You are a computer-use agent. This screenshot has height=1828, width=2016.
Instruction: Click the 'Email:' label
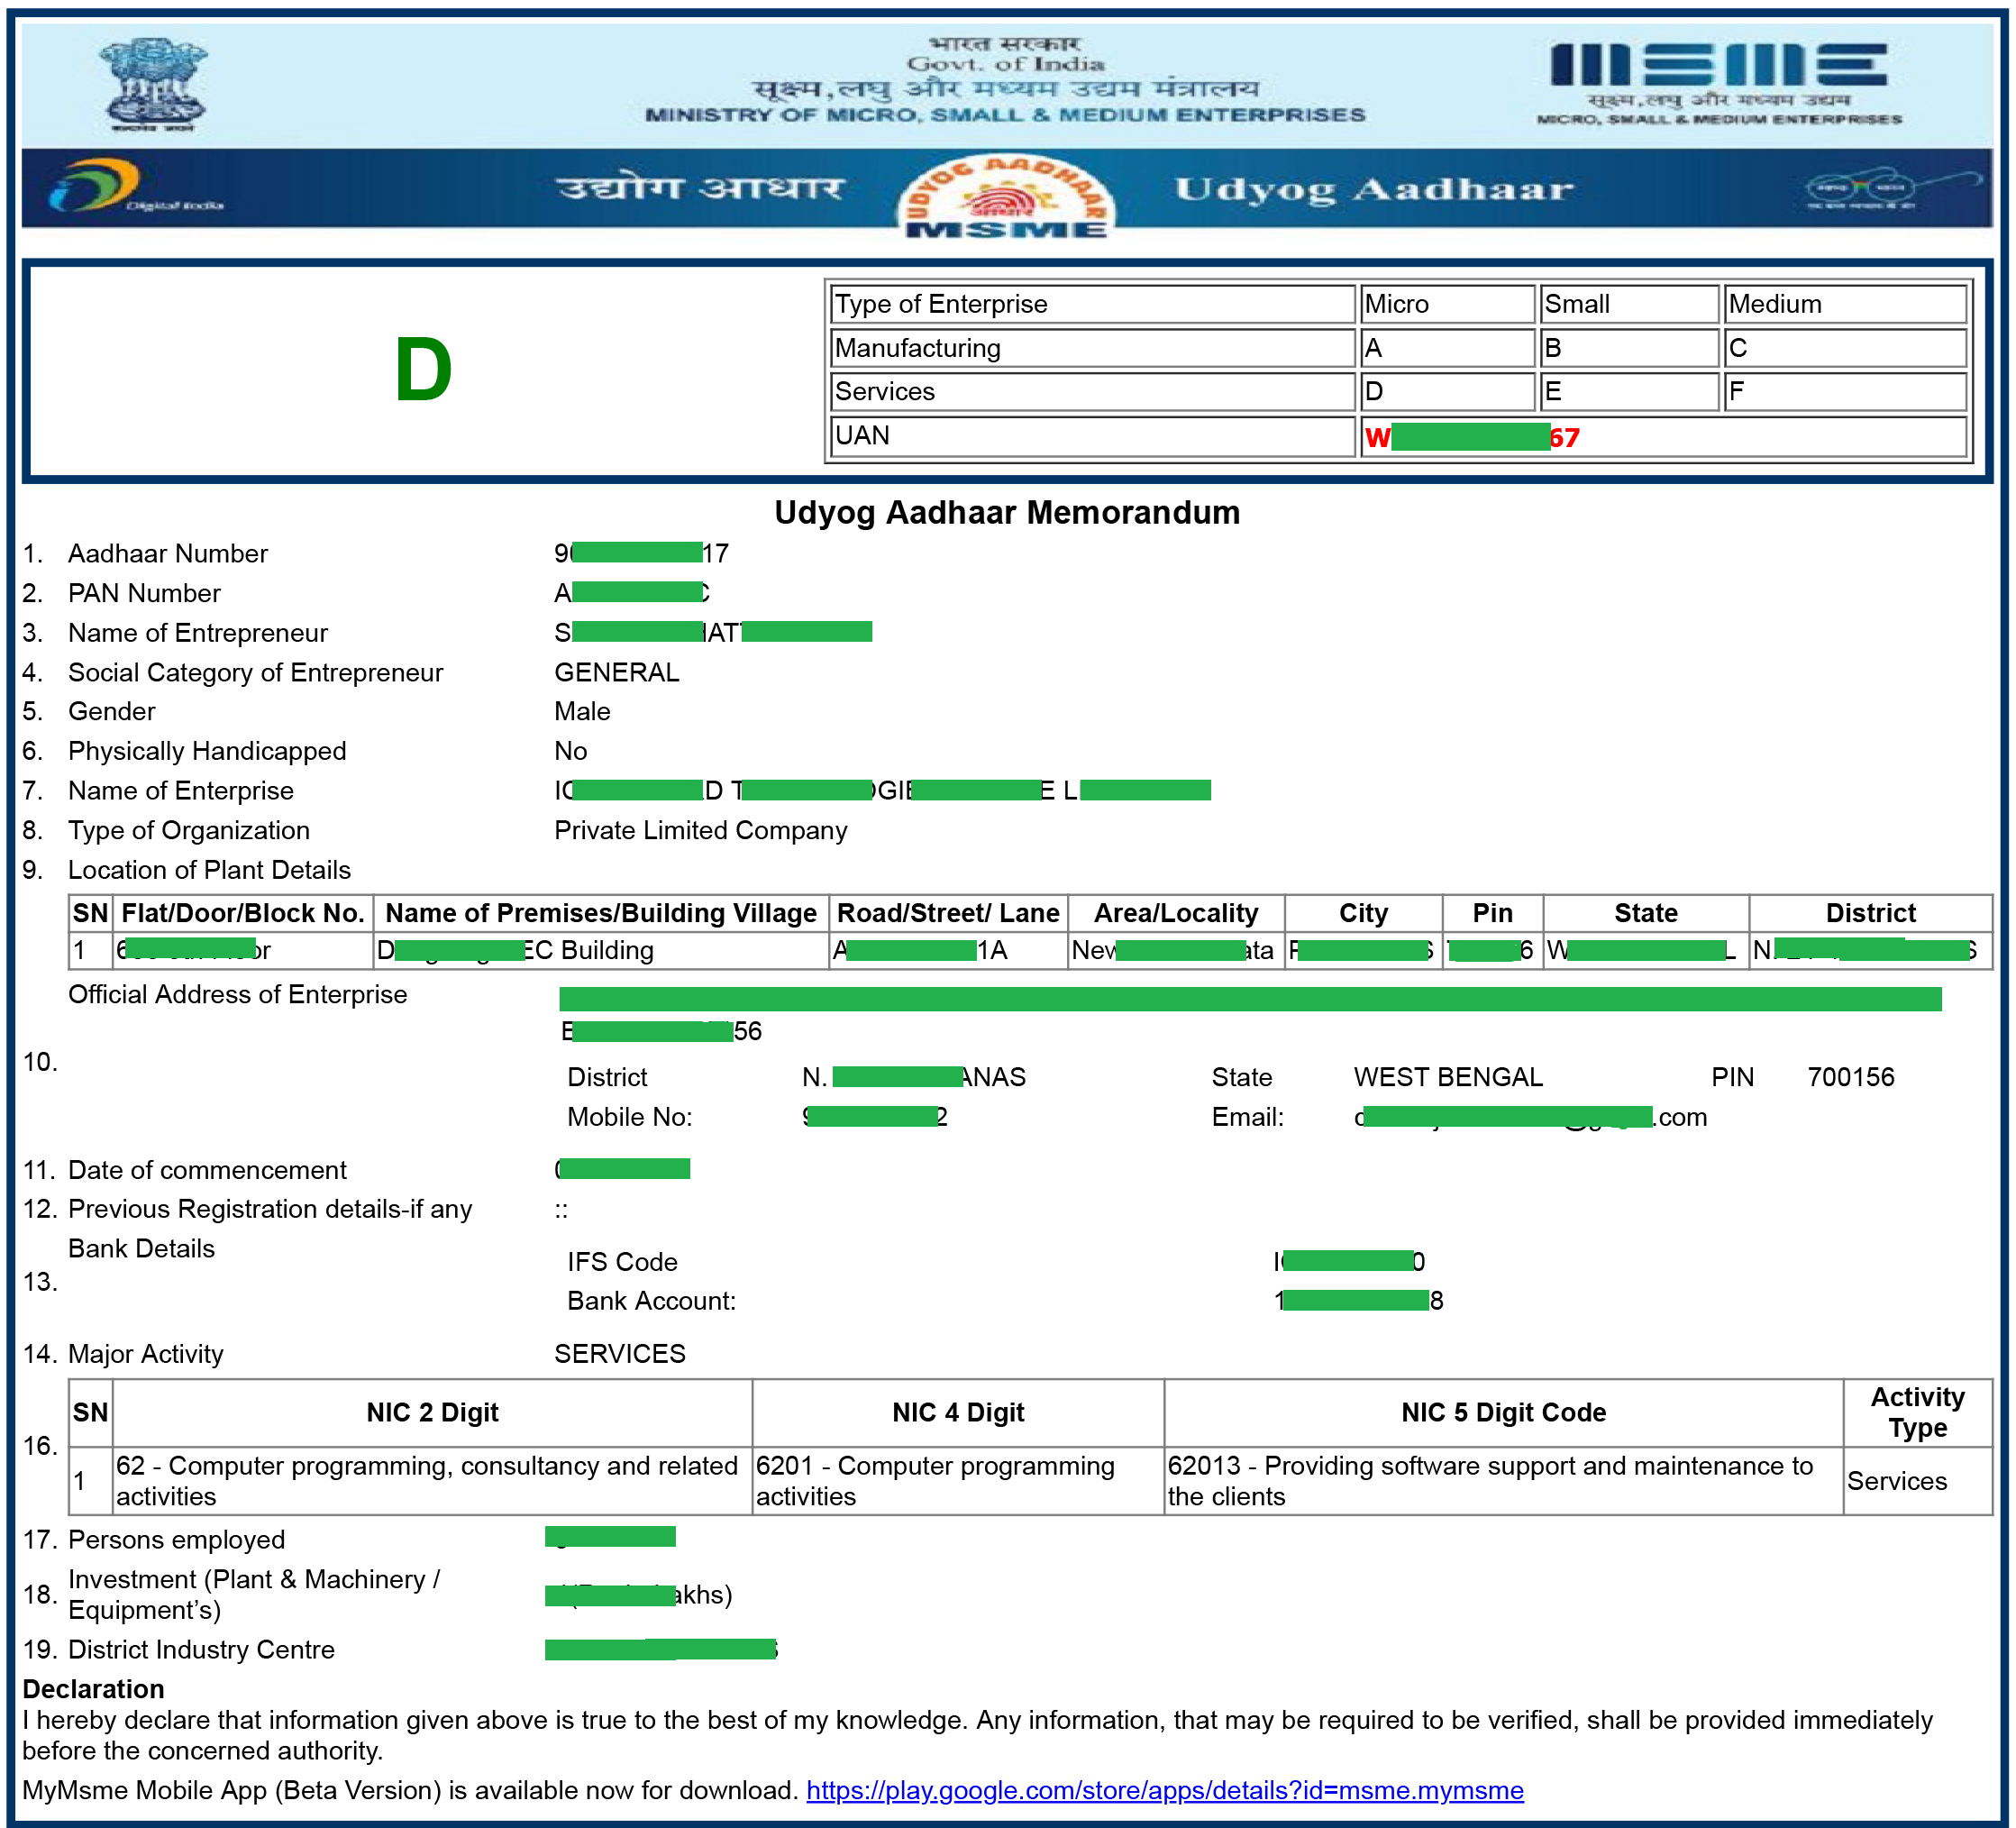click(1247, 1116)
